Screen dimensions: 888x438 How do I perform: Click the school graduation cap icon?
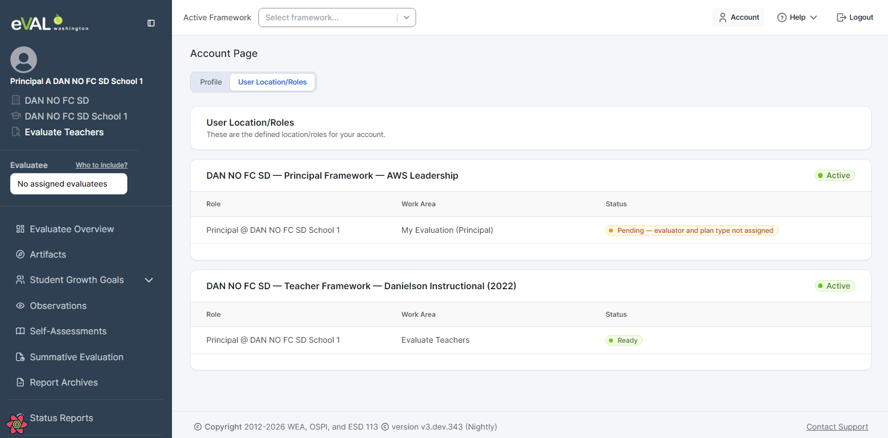point(16,116)
